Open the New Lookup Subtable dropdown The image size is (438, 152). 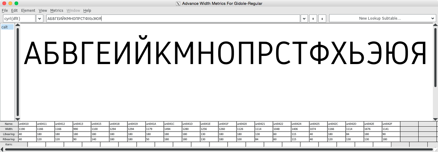[383, 18]
